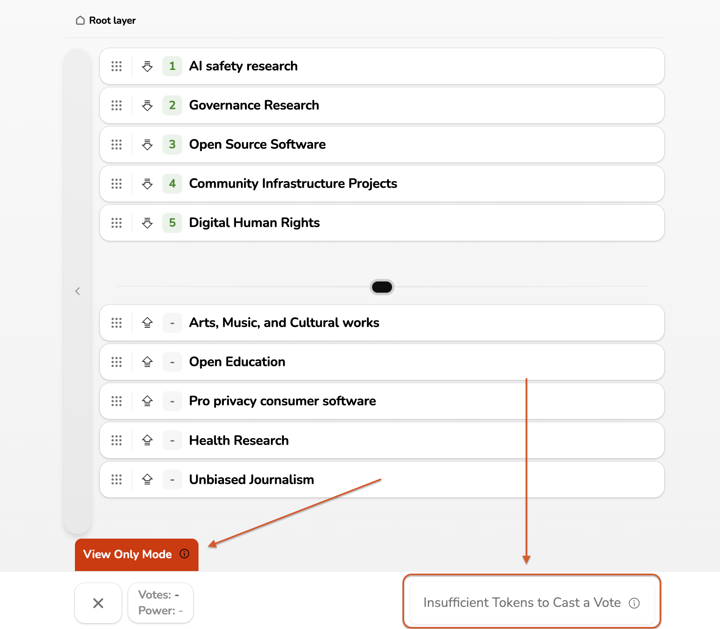Click the up arrow beside Health Research
The image size is (720, 629).
[147, 440]
